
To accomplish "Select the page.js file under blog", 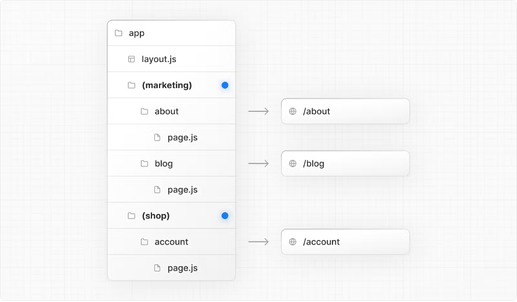I will pyautogui.click(x=182, y=190).
